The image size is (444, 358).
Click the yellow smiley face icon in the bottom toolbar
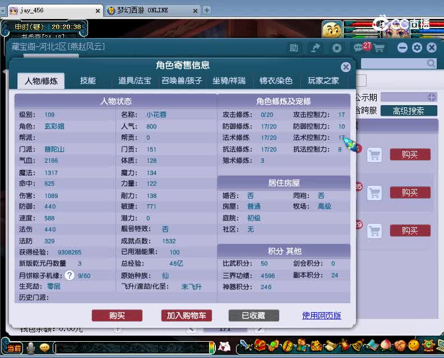coord(413,345)
